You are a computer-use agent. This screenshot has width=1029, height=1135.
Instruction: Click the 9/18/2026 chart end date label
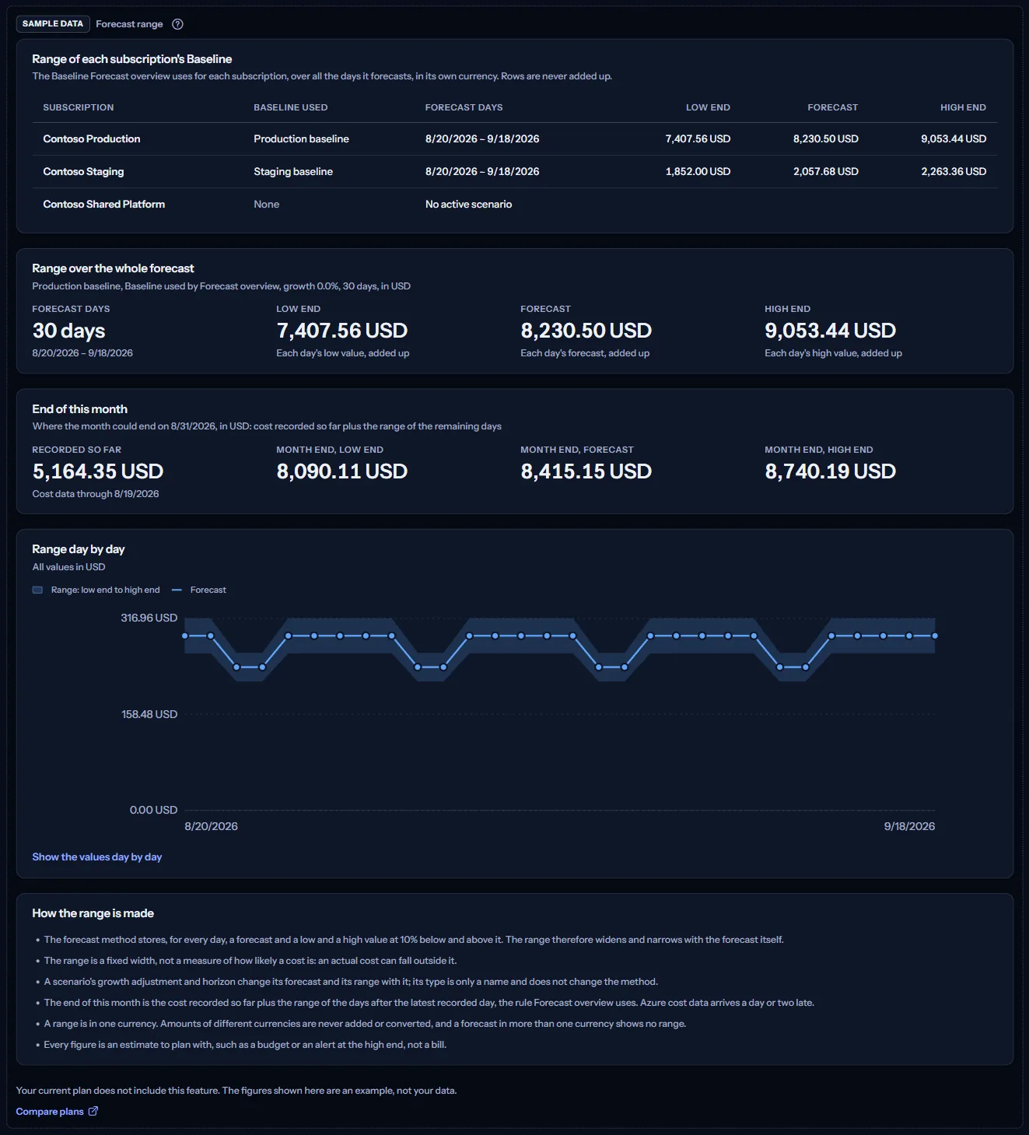[x=909, y=826]
